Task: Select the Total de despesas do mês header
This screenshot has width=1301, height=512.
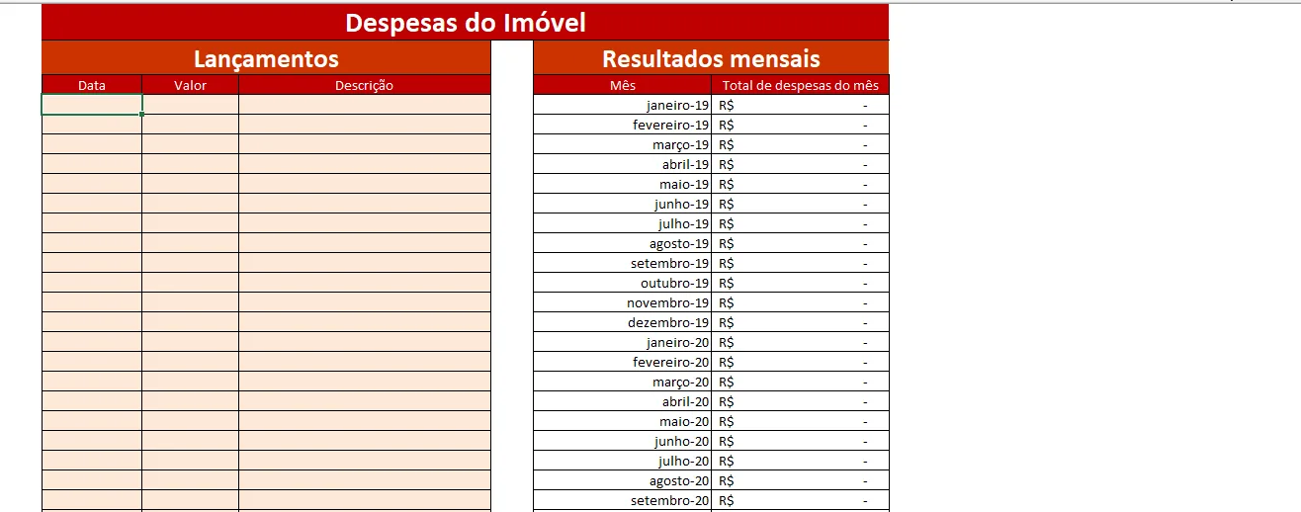Action: click(800, 85)
